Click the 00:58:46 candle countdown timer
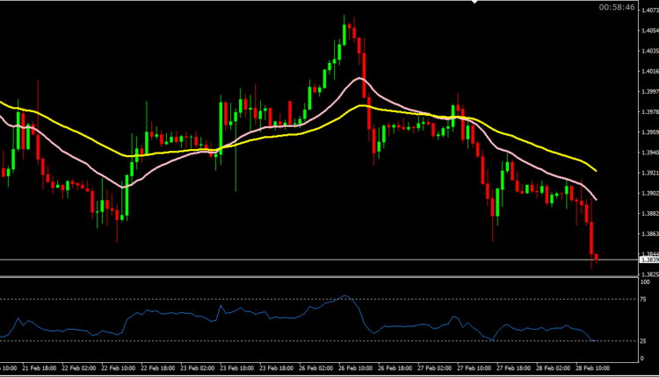Image resolution: width=659 pixels, height=377 pixels. (x=617, y=7)
